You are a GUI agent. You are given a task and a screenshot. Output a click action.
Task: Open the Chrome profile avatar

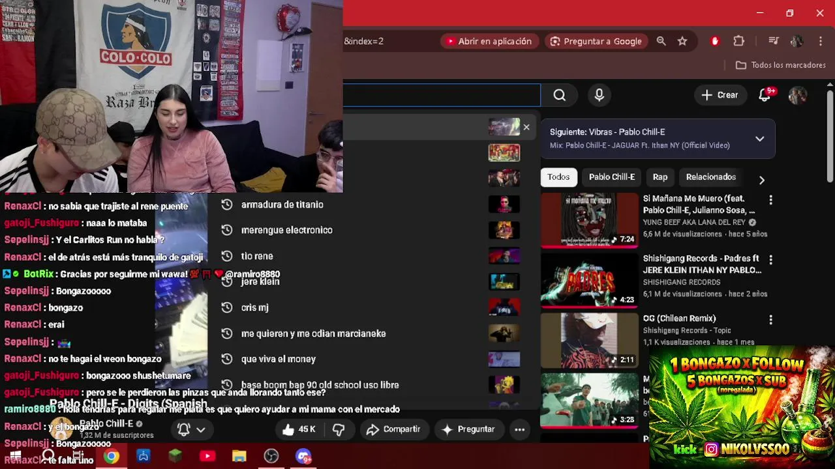[797, 41]
